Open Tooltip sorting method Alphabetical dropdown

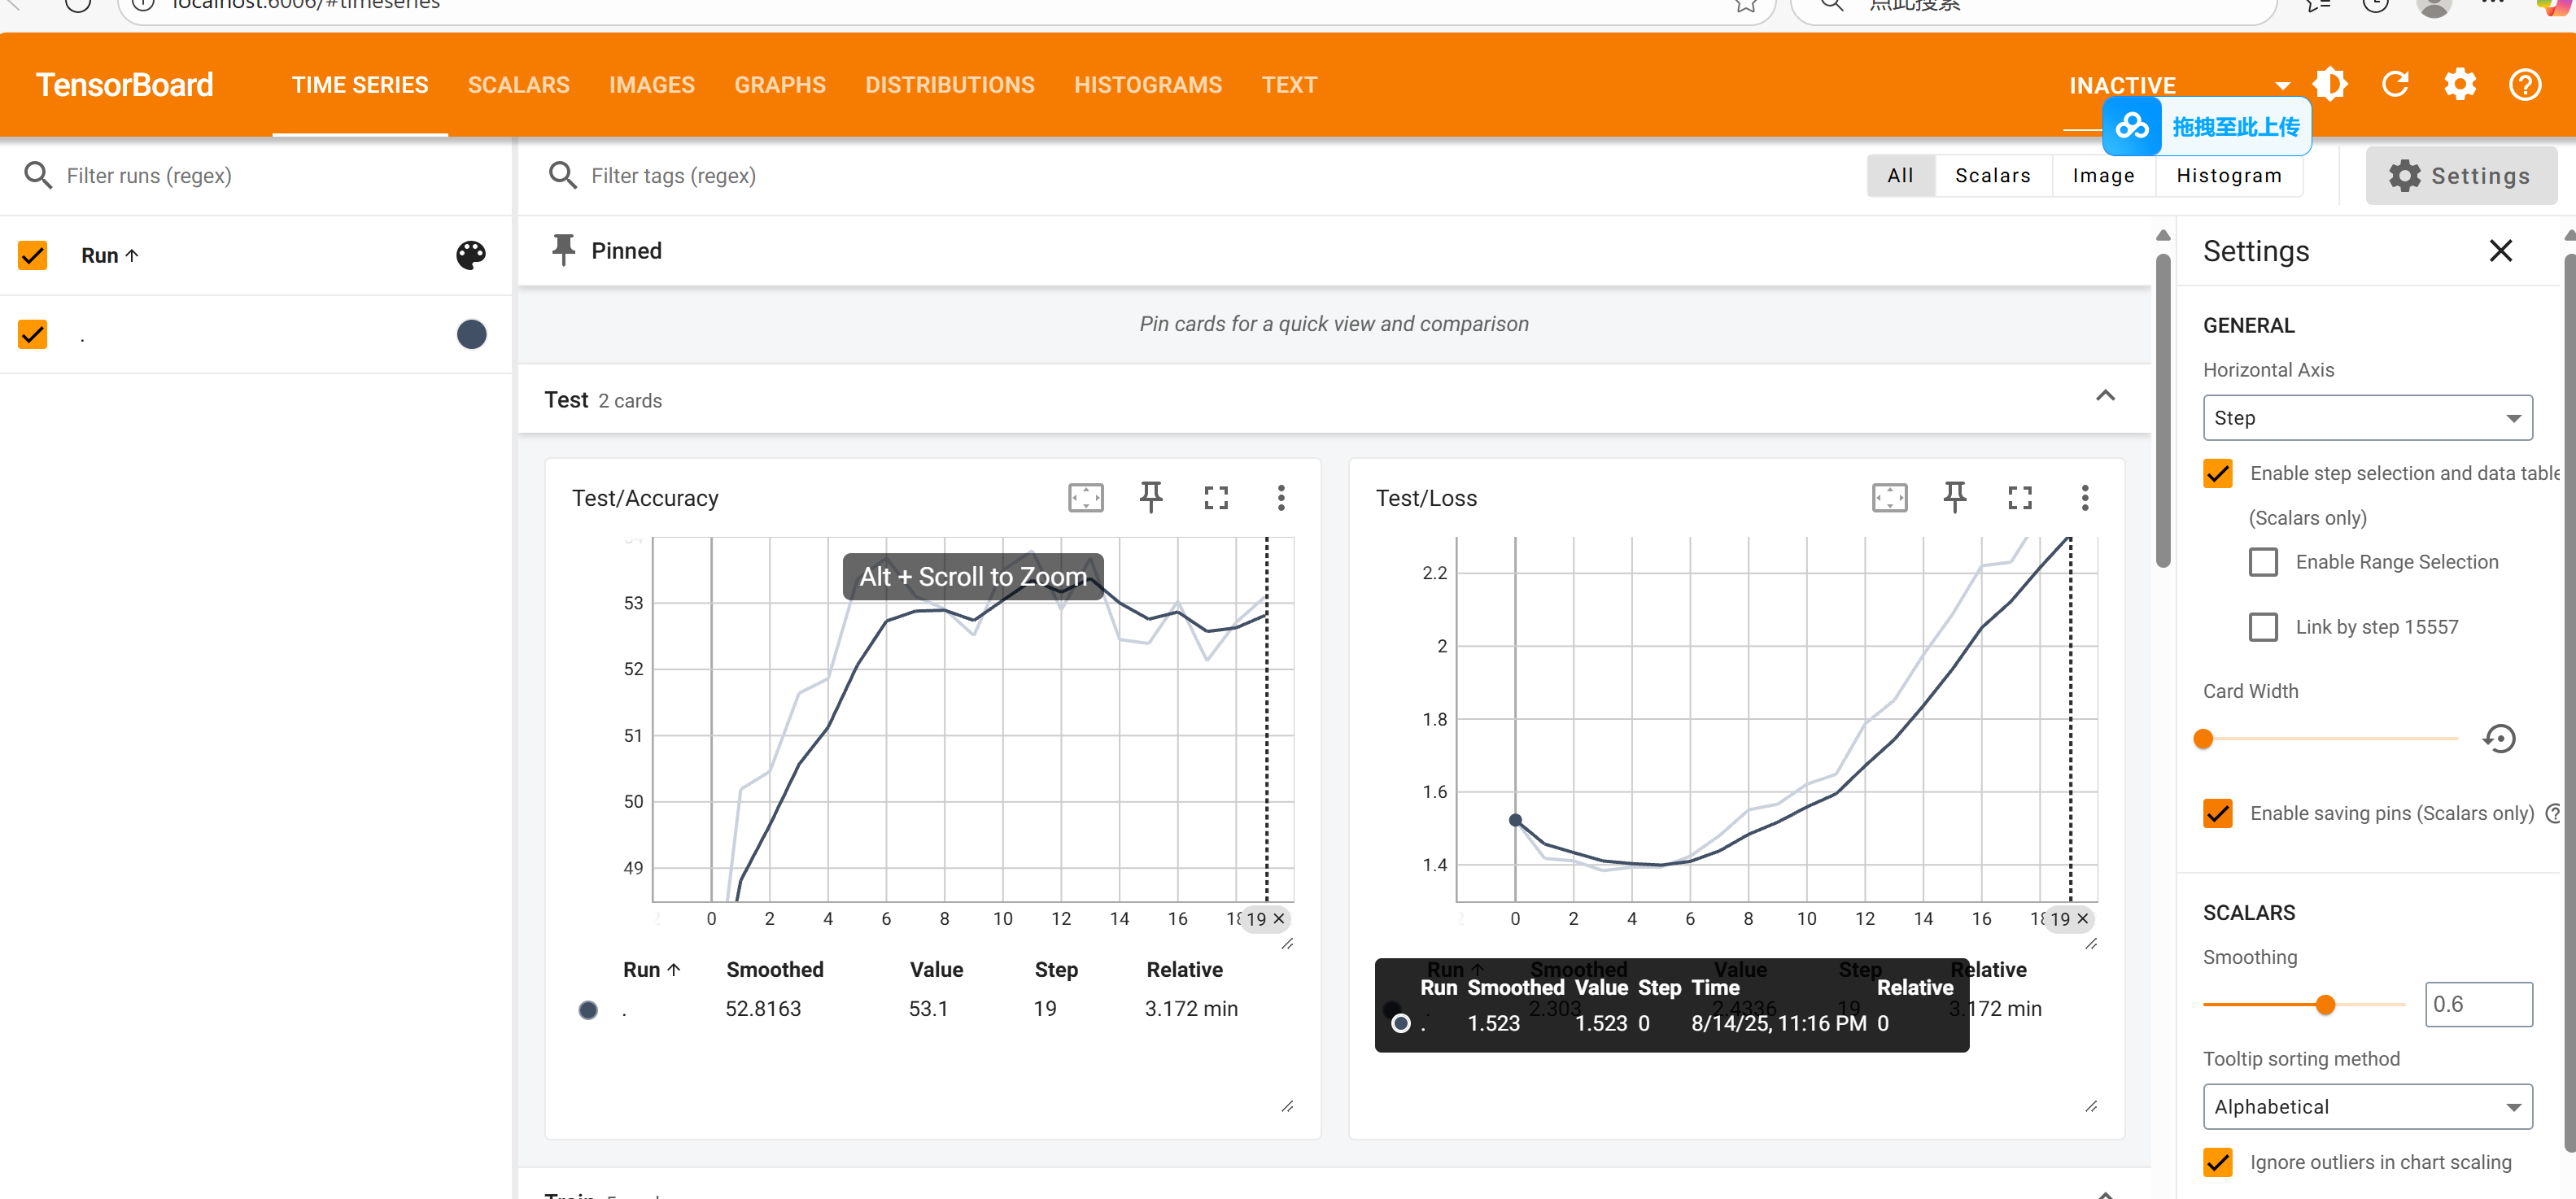[x=2367, y=1107]
